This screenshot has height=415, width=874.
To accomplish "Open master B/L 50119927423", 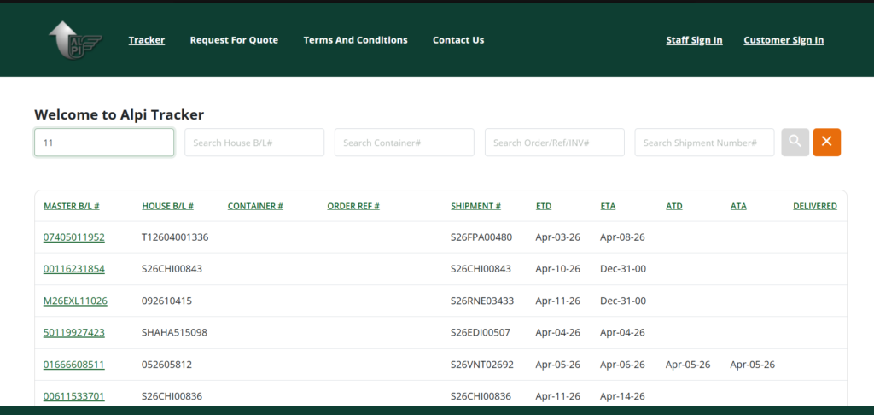I will [74, 332].
